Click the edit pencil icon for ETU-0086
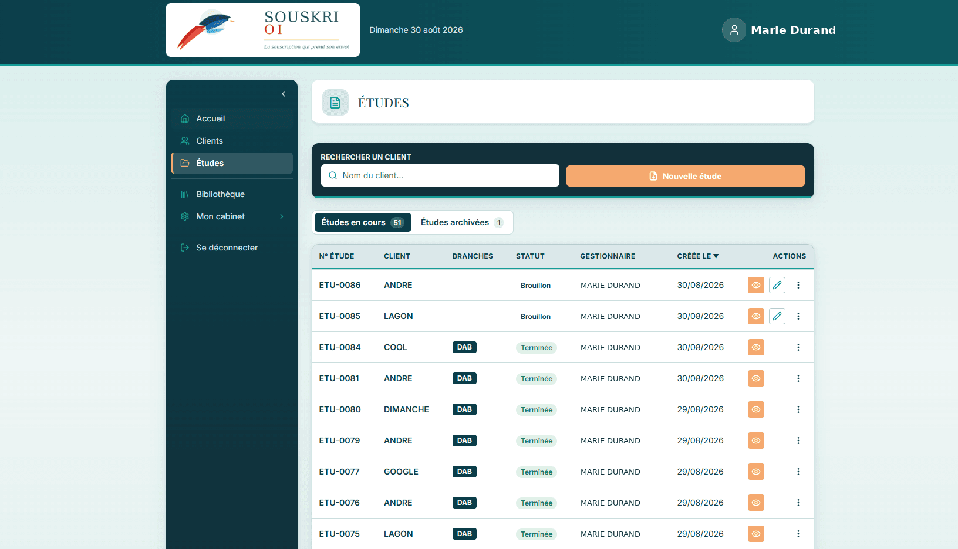The height and width of the screenshot is (549, 958). click(x=777, y=285)
